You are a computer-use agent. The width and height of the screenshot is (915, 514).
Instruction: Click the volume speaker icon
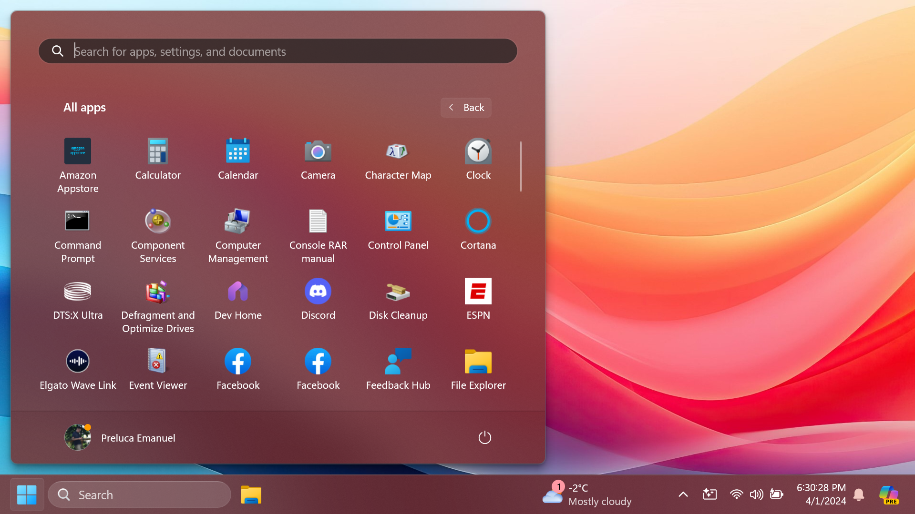tap(756, 494)
